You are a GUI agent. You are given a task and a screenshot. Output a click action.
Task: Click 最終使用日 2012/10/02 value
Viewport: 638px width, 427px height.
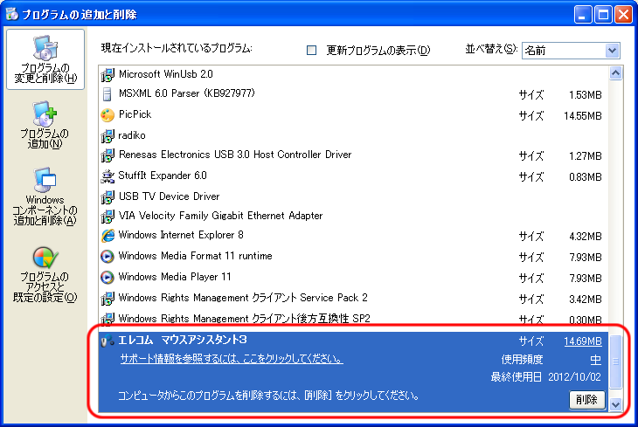pos(574,377)
